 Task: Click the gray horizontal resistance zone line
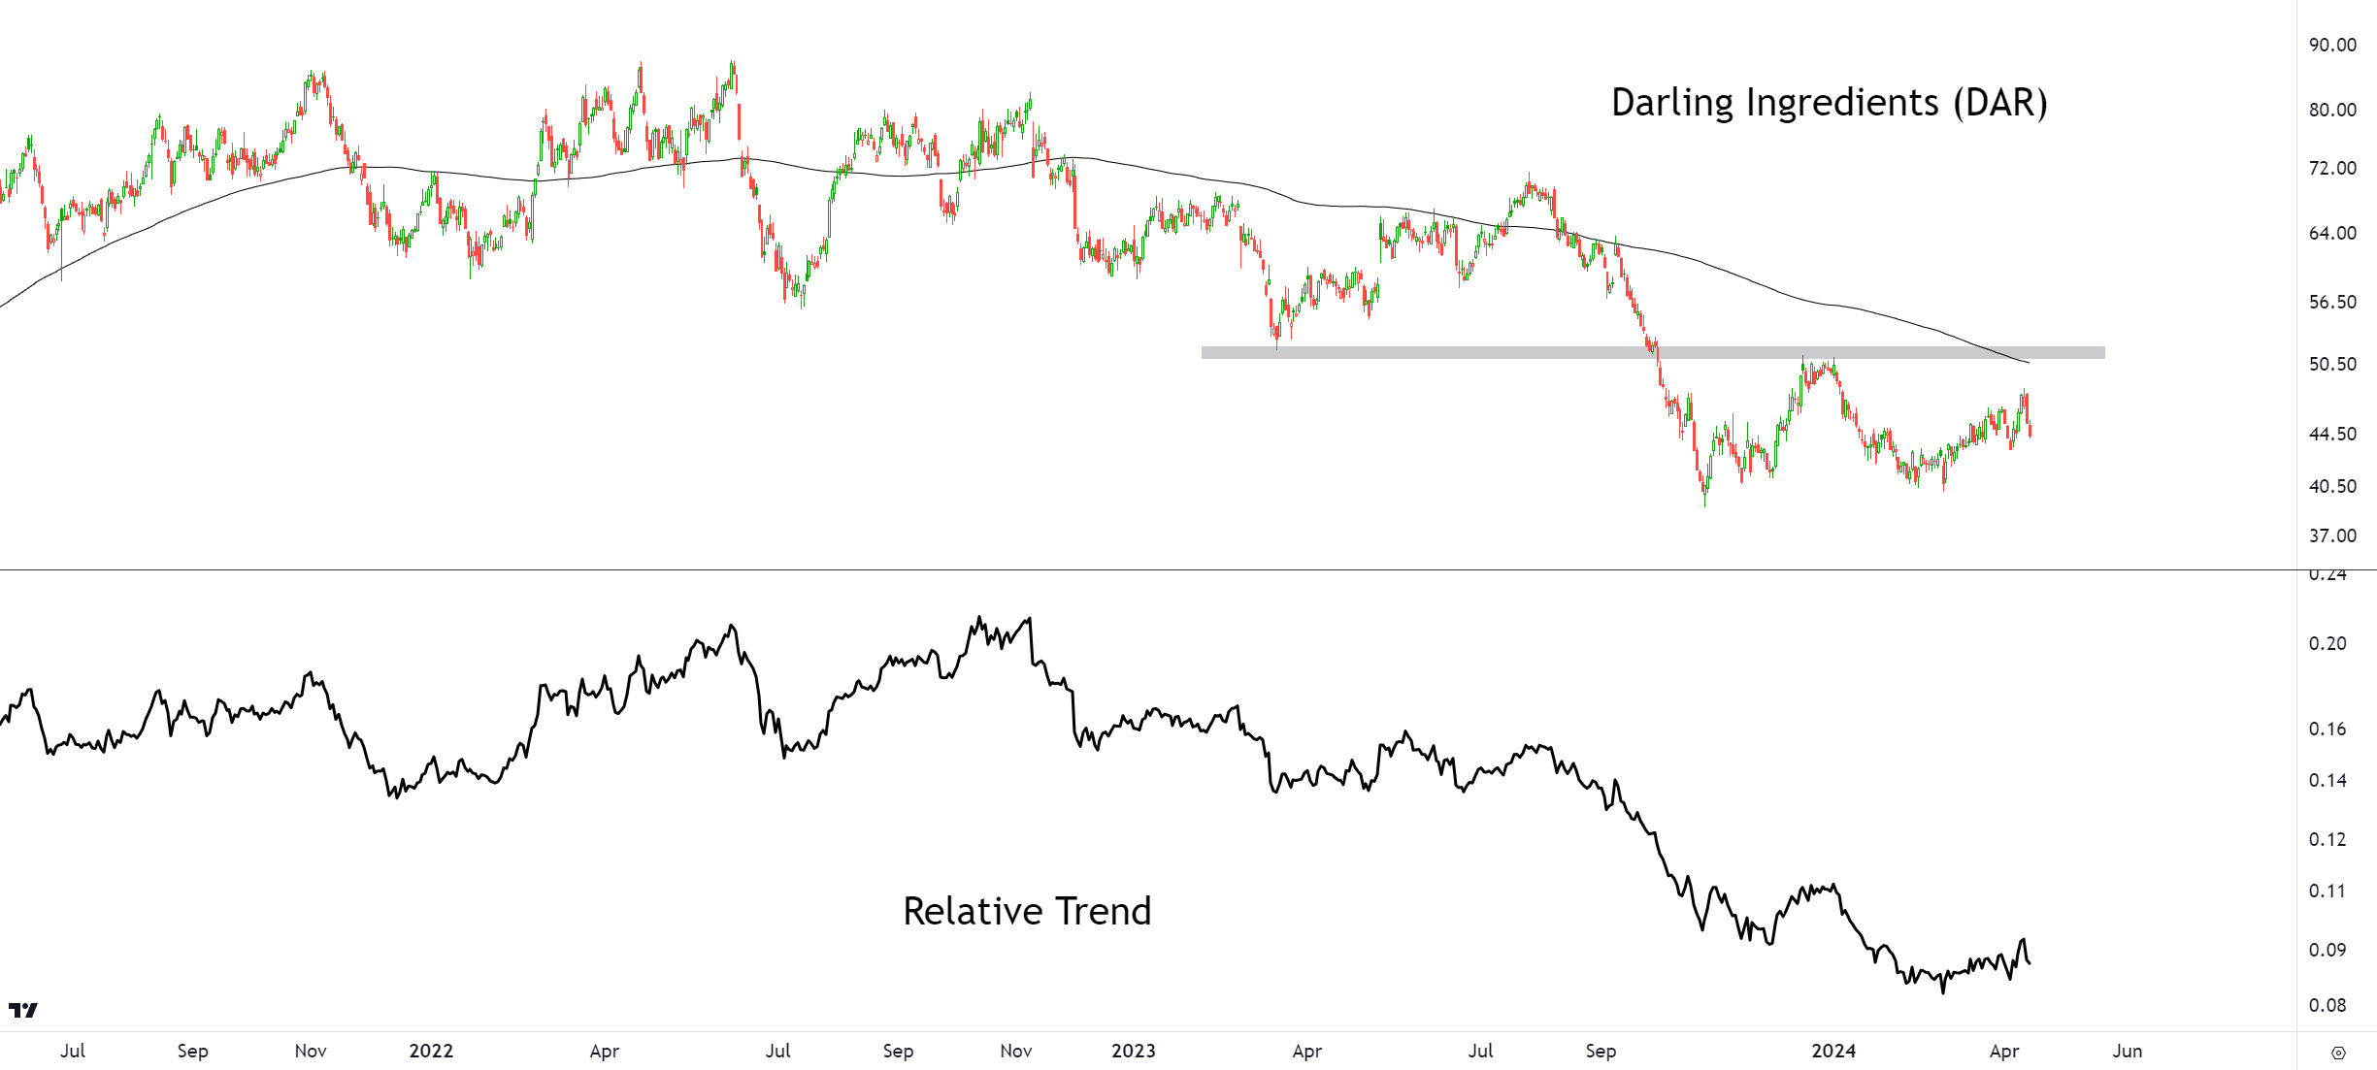(x=1653, y=353)
